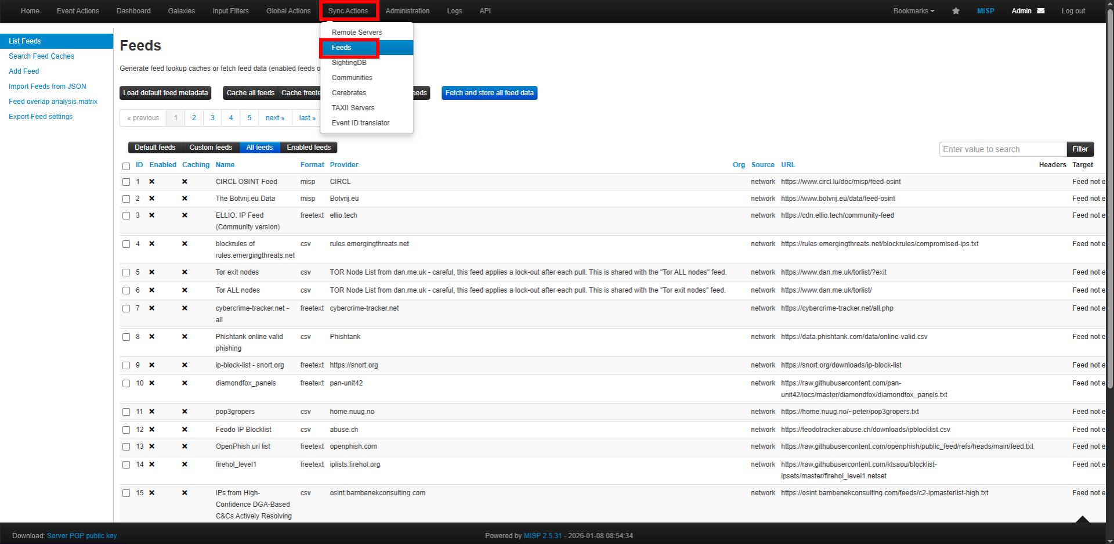Select checkbox for Tor exit nodes row
Image resolution: width=1114 pixels, height=544 pixels.
(x=126, y=273)
